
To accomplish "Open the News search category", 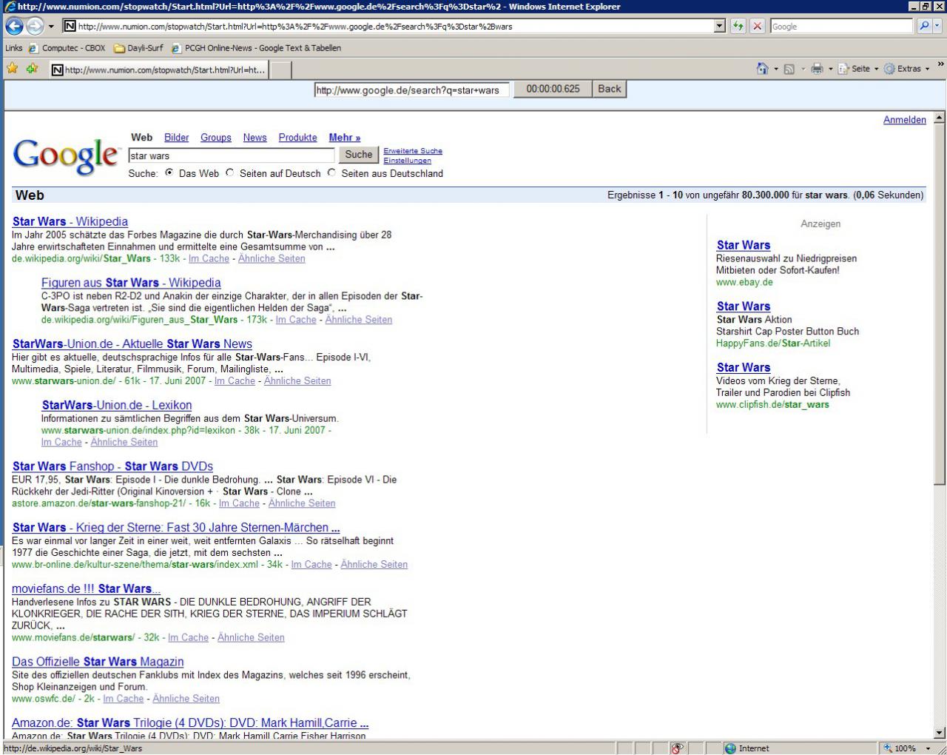I will pyautogui.click(x=255, y=138).
